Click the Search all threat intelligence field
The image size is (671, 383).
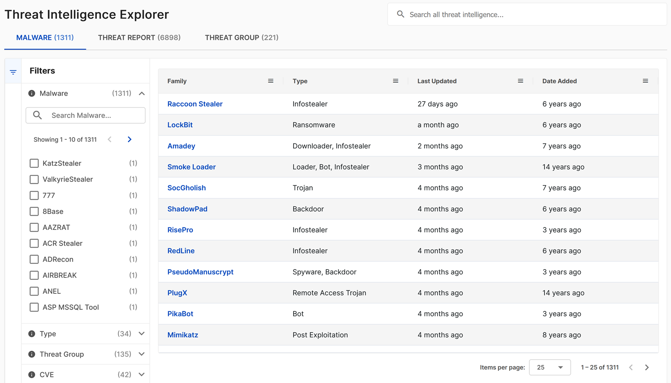coord(527,14)
